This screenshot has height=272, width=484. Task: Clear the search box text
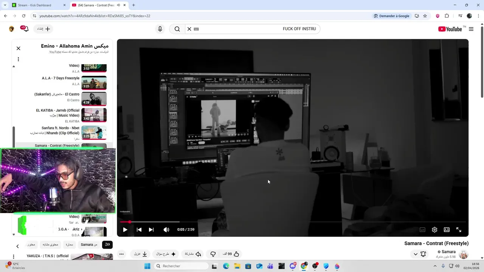pyautogui.click(x=189, y=29)
